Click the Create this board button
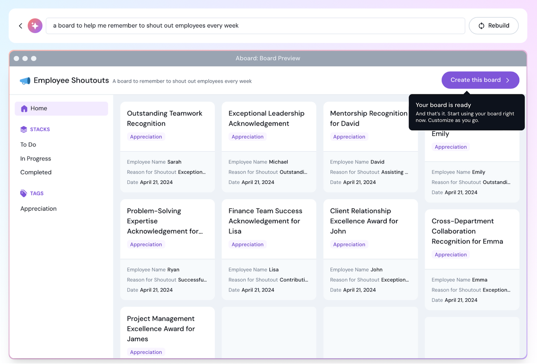The width and height of the screenshot is (537, 364). point(480,80)
